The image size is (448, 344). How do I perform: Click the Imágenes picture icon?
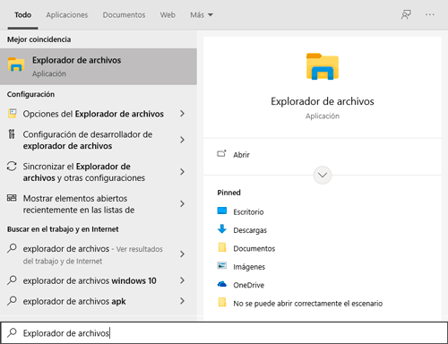[222, 265]
